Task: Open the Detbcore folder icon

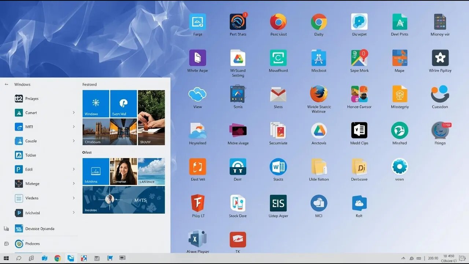Action: pos(359,166)
